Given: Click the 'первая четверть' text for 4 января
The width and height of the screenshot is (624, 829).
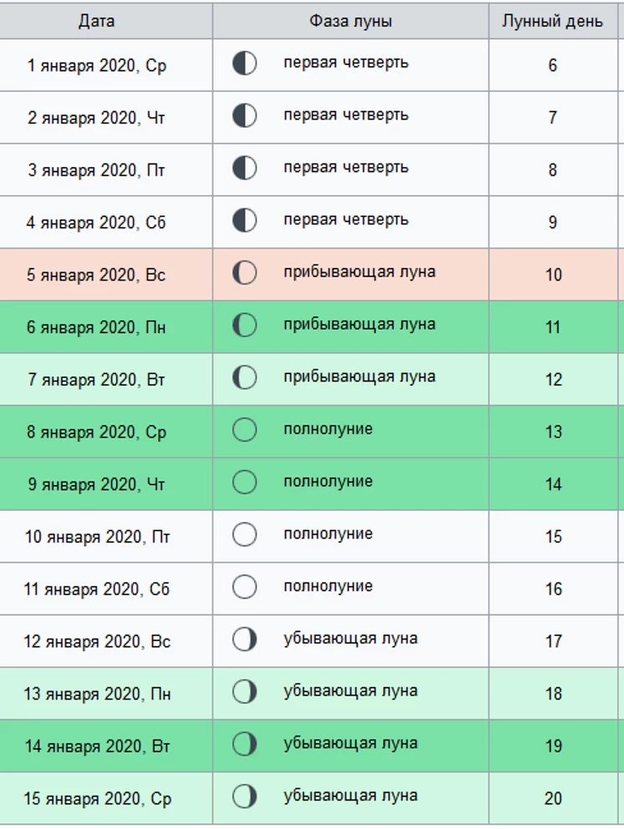Looking at the screenshot, I should coord(346,220).
